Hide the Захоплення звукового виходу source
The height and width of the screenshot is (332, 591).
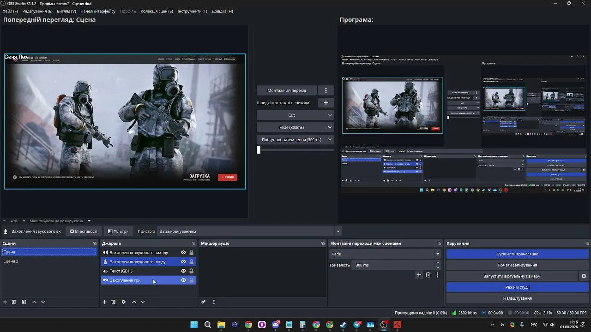(183, 253)
